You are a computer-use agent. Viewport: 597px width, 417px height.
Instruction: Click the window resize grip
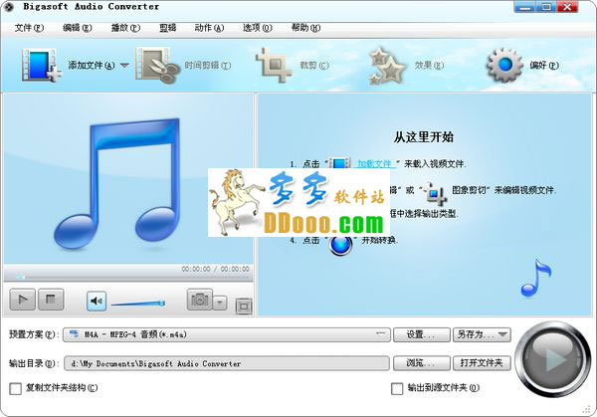tap(587, 409)
